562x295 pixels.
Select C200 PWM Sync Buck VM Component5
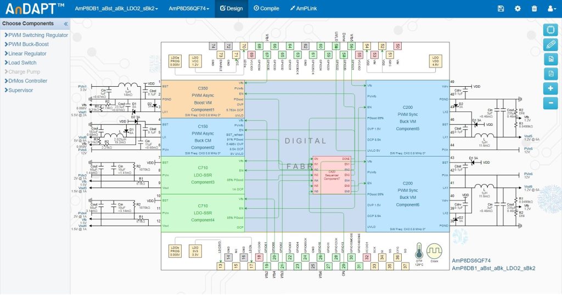click(x=408, y=119)
